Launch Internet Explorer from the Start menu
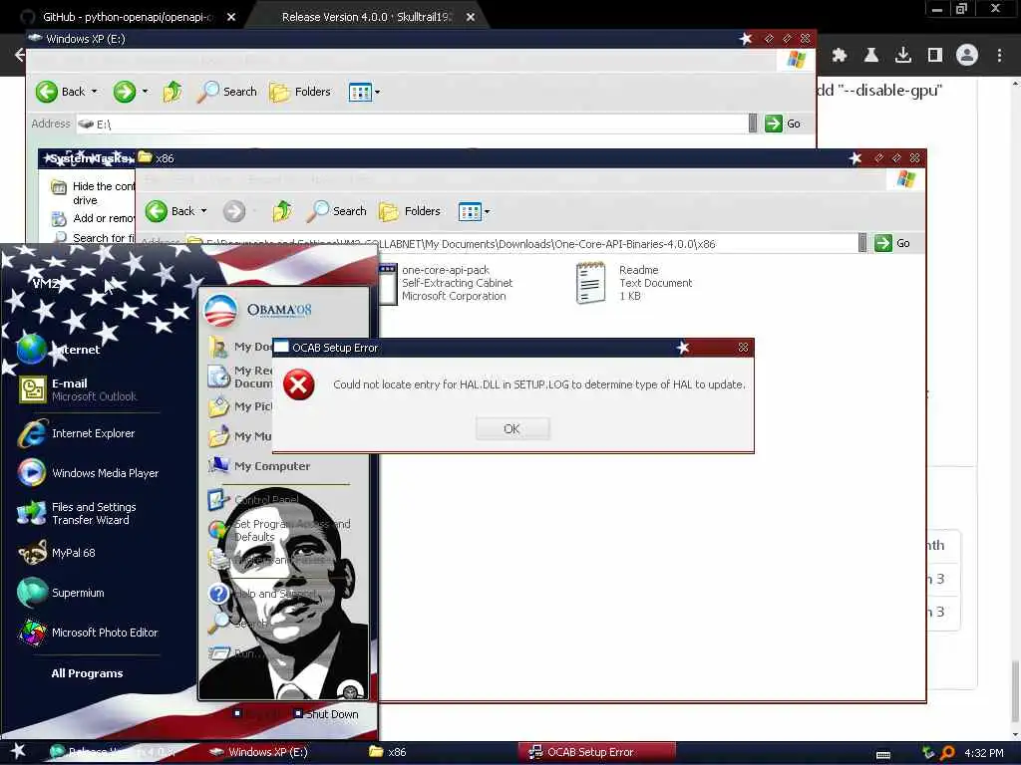1021x765 pixels. tap(76, 434)
